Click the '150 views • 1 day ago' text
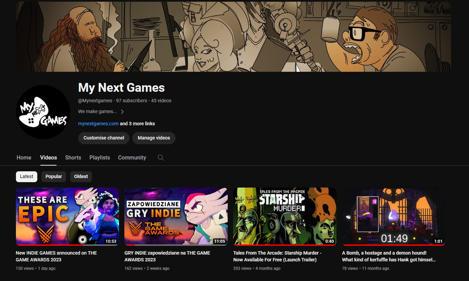This screenshot has width=469, height=281. pos(36,268)
